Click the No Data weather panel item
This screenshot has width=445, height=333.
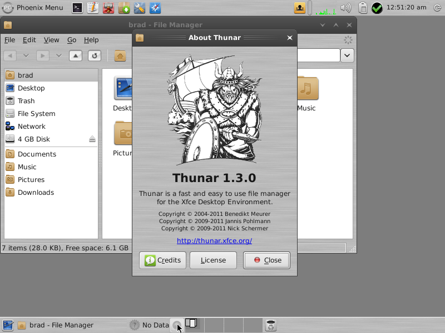[149, 325]
